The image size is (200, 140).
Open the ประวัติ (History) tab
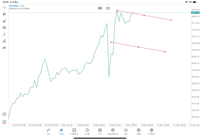tap(87, 132)
